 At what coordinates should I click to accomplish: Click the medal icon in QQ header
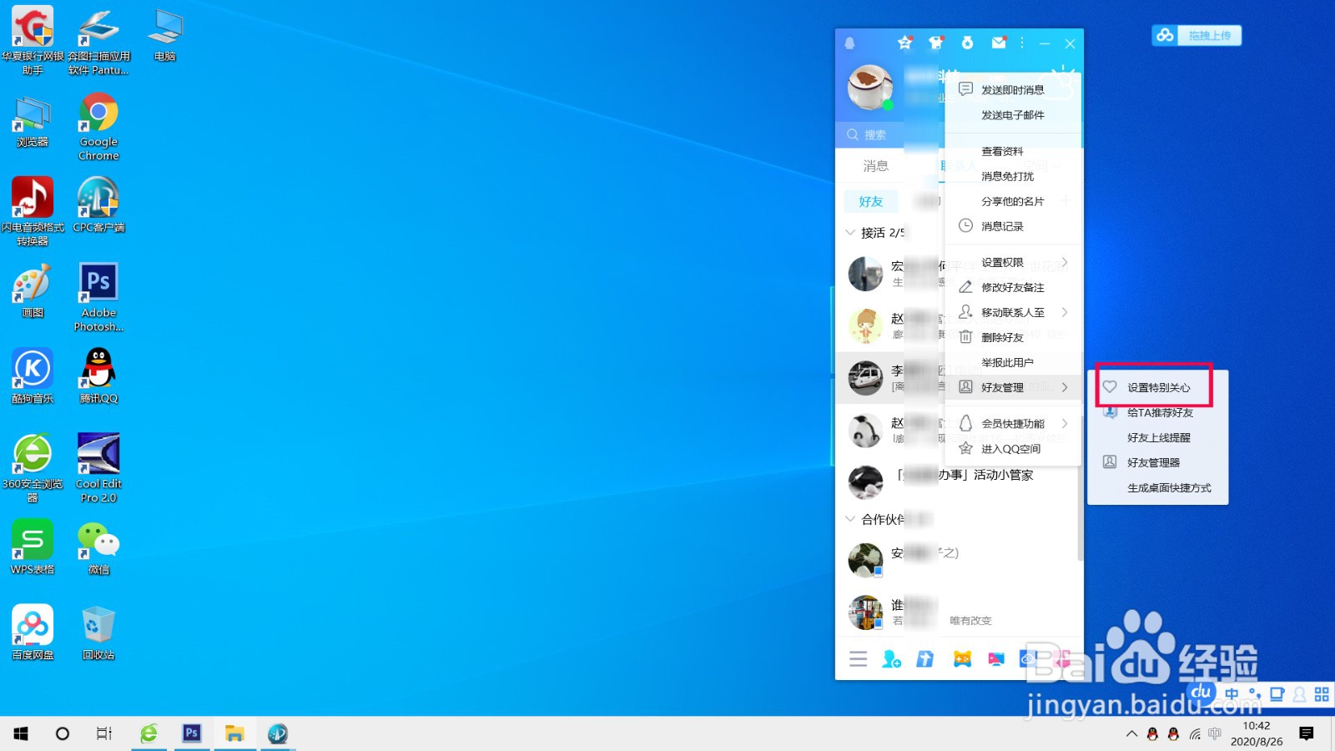pyautogui.click(x=967, y=43)
